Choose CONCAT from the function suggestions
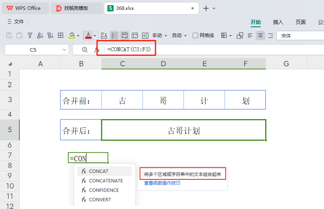The width and height of the screenshot is (324, 209). click(x=104, y=171)
